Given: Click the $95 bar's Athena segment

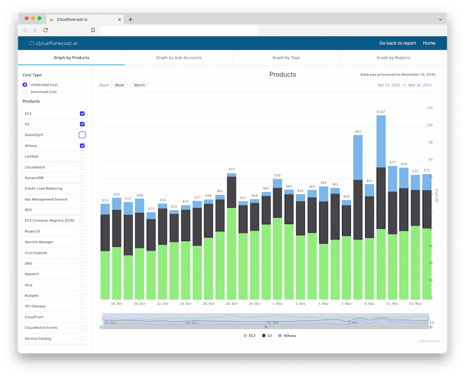Looking at the screenshot, I should [x=358, y=157].
